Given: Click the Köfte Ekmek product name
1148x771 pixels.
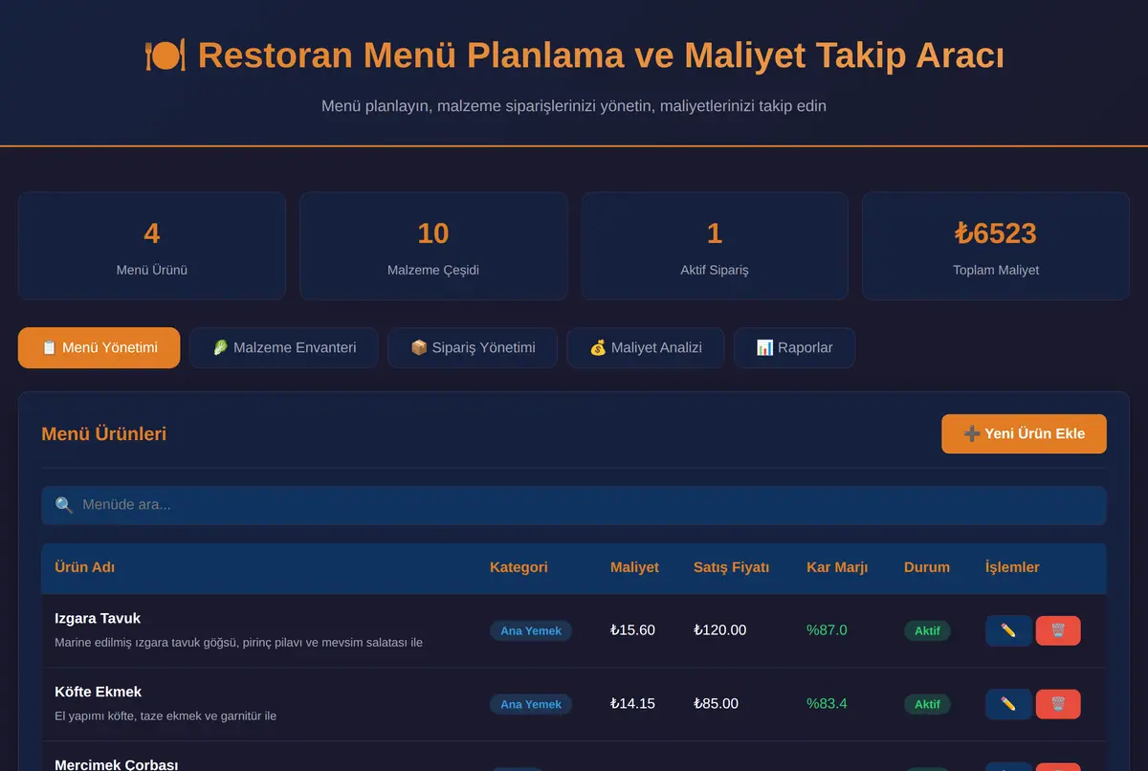Looking at the screenshot, I should coord(98,692).
